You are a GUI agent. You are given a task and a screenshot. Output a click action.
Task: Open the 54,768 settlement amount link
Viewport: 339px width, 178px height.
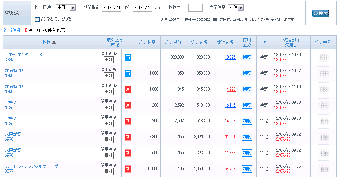click(230, 168)
